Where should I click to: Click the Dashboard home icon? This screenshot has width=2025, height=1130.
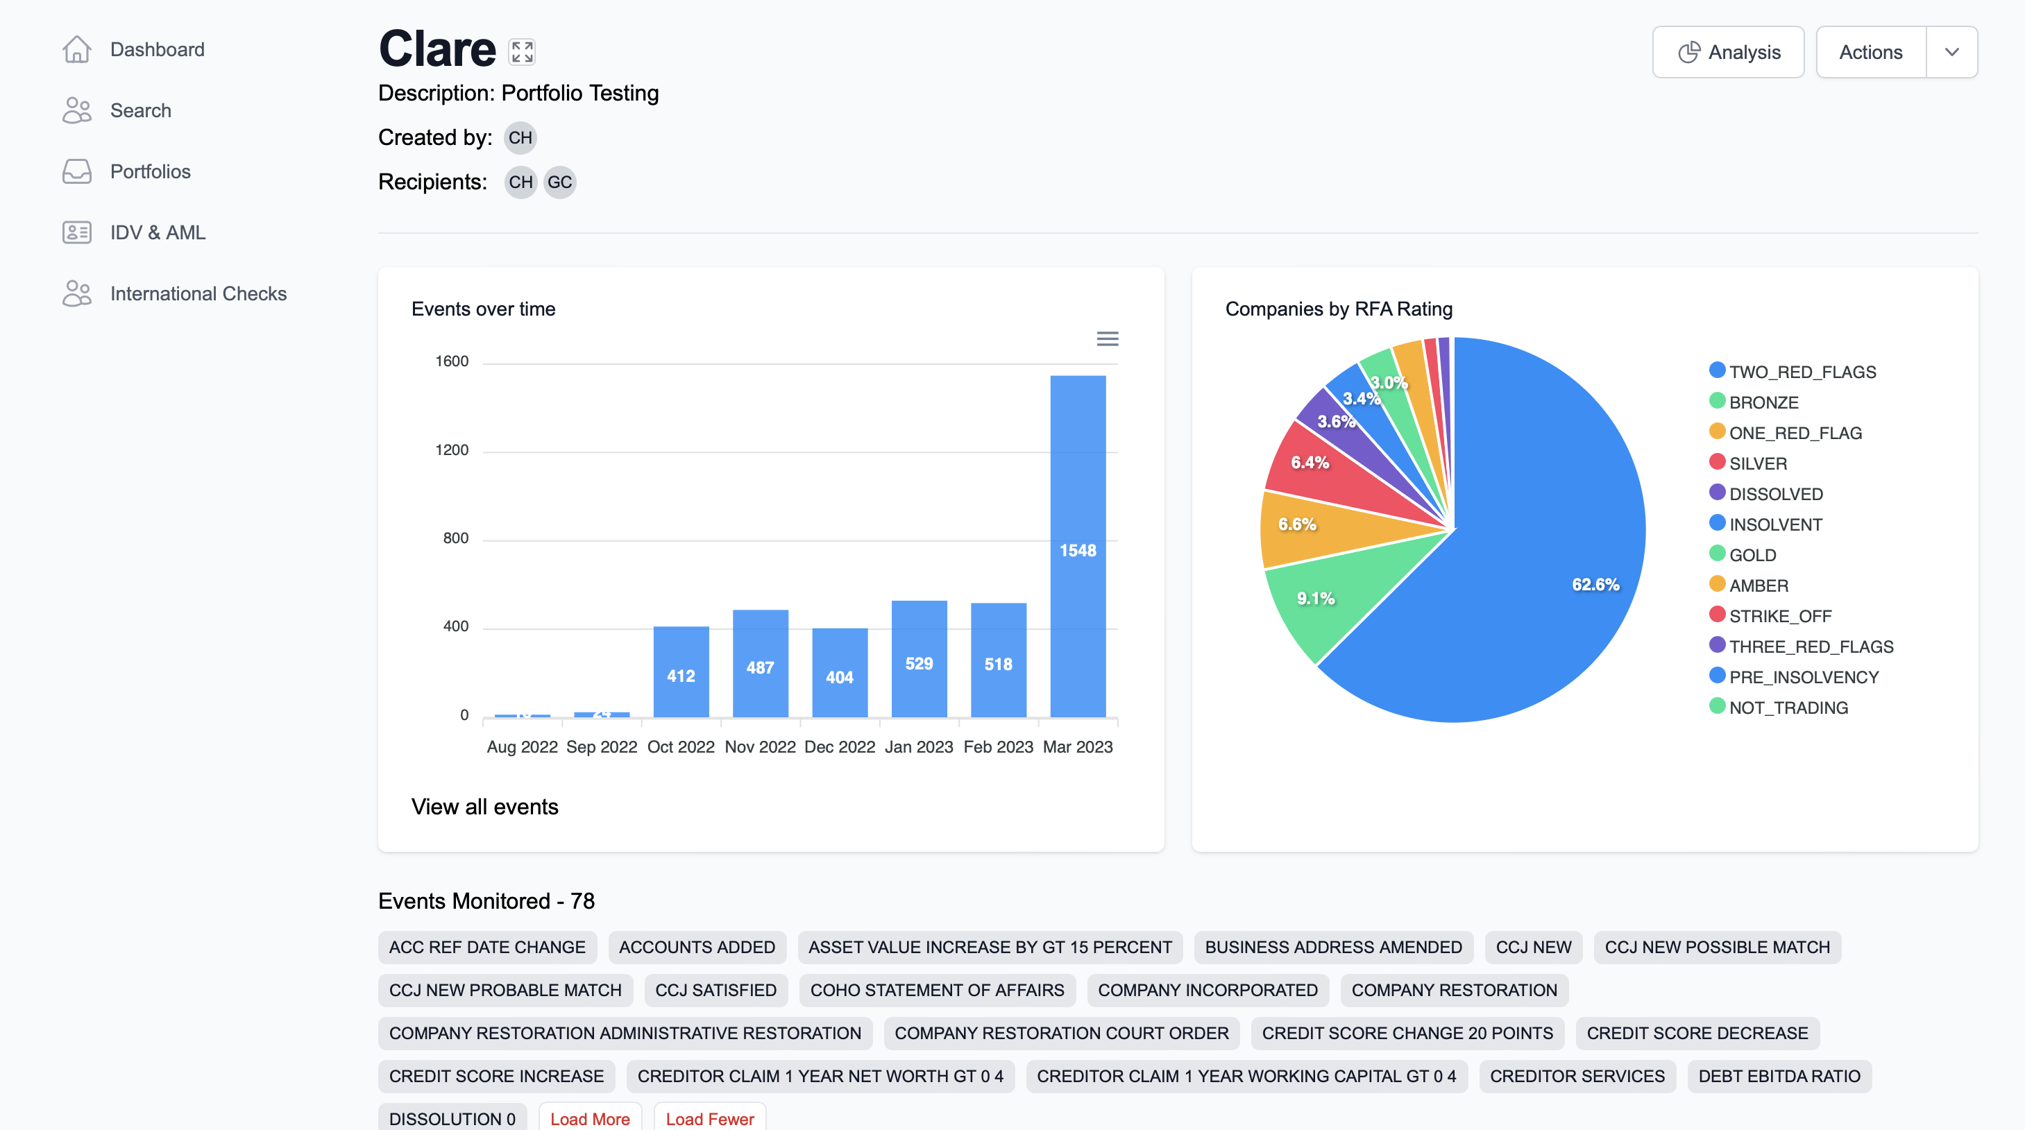(x=76, y=49)
